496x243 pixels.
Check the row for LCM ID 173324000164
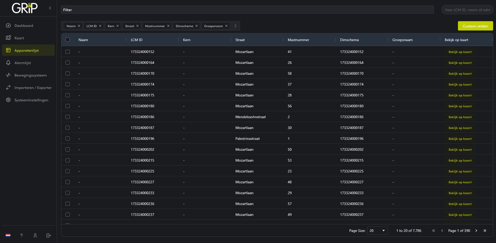pos(68,63)
